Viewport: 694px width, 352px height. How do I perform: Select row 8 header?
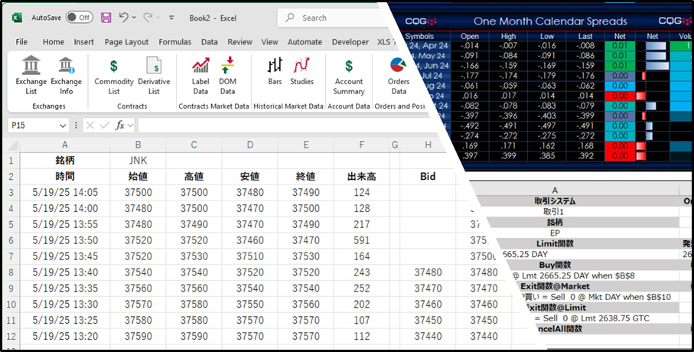[x=11, y=272]
